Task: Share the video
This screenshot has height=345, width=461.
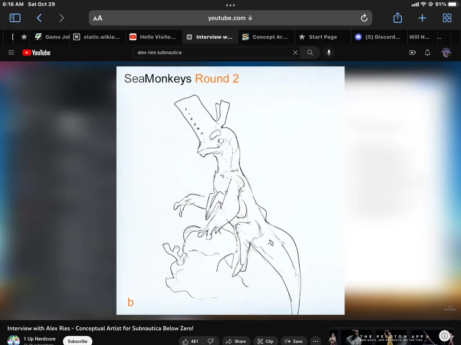Action: pyautogui.click(x=236, y=341)
